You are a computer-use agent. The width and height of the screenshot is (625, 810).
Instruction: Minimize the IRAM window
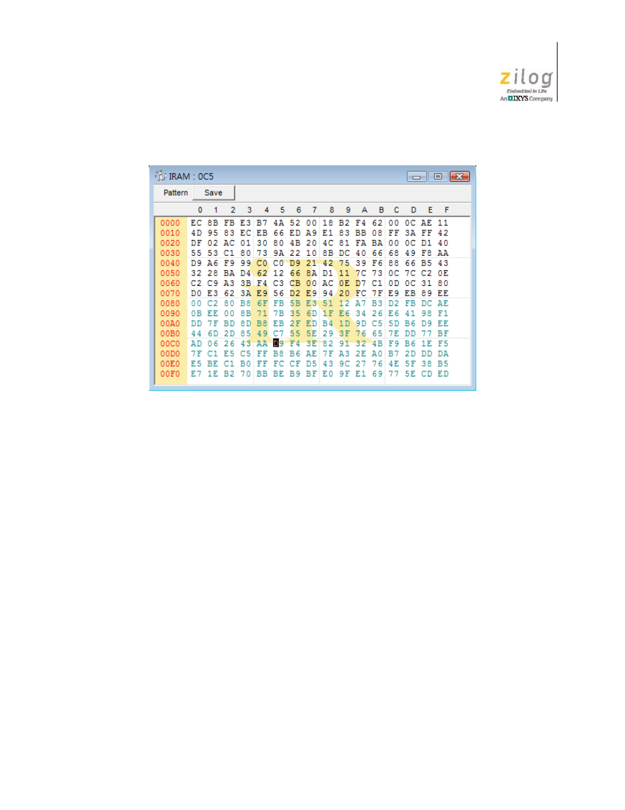(x=416, y=176)
